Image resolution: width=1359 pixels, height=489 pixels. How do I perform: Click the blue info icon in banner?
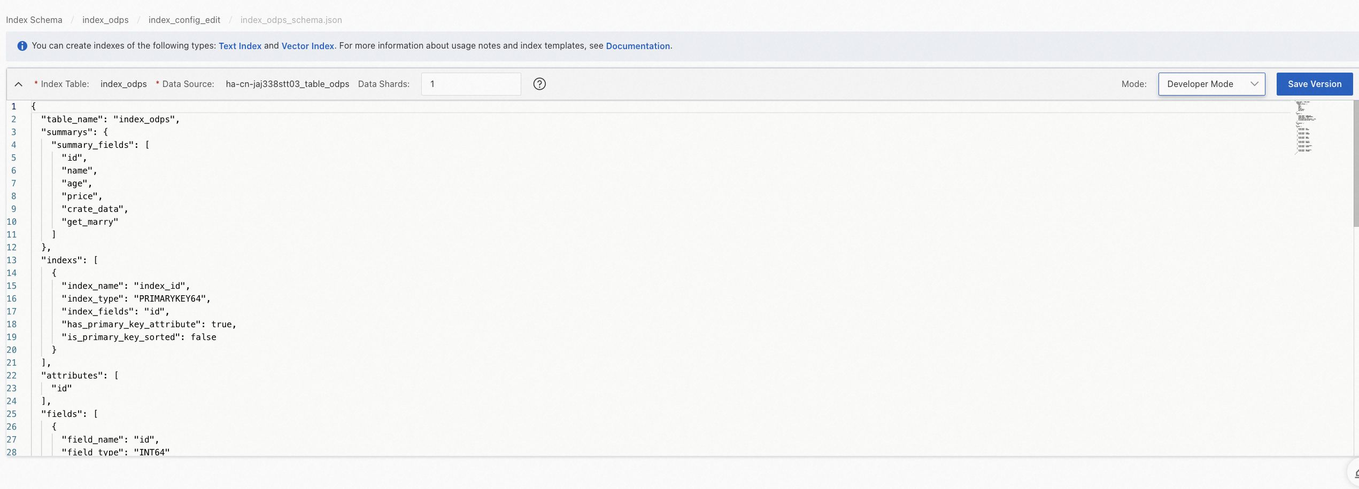click(22, 46)
